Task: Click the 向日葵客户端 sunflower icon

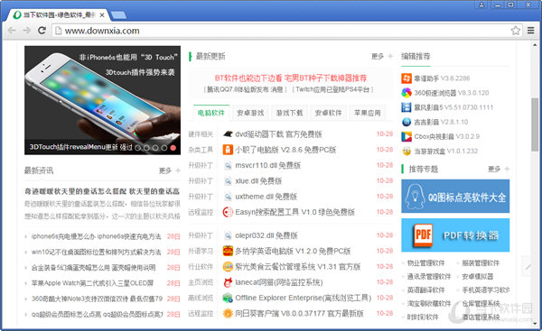Action: [x=228, y=313]
